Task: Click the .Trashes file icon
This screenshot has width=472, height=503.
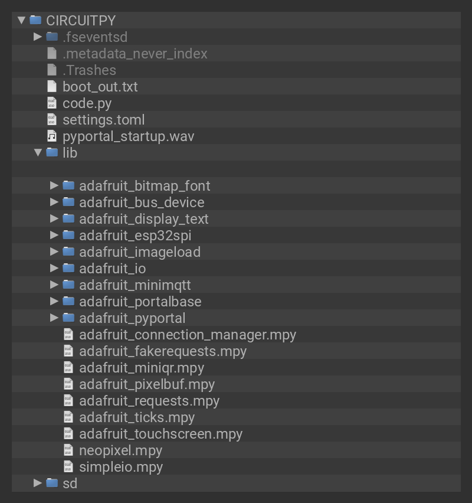Action: [52, 70]
